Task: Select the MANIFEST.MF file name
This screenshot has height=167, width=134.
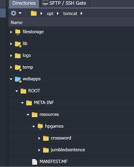Action: coord(54,162)
